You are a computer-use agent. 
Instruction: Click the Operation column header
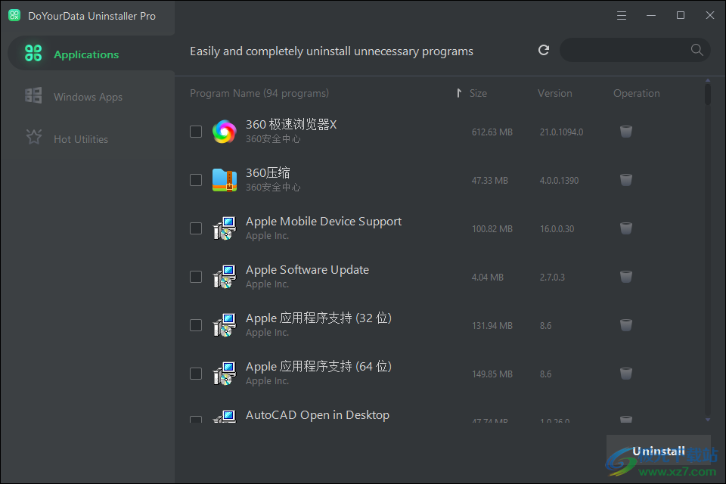[x=636, y=93]
